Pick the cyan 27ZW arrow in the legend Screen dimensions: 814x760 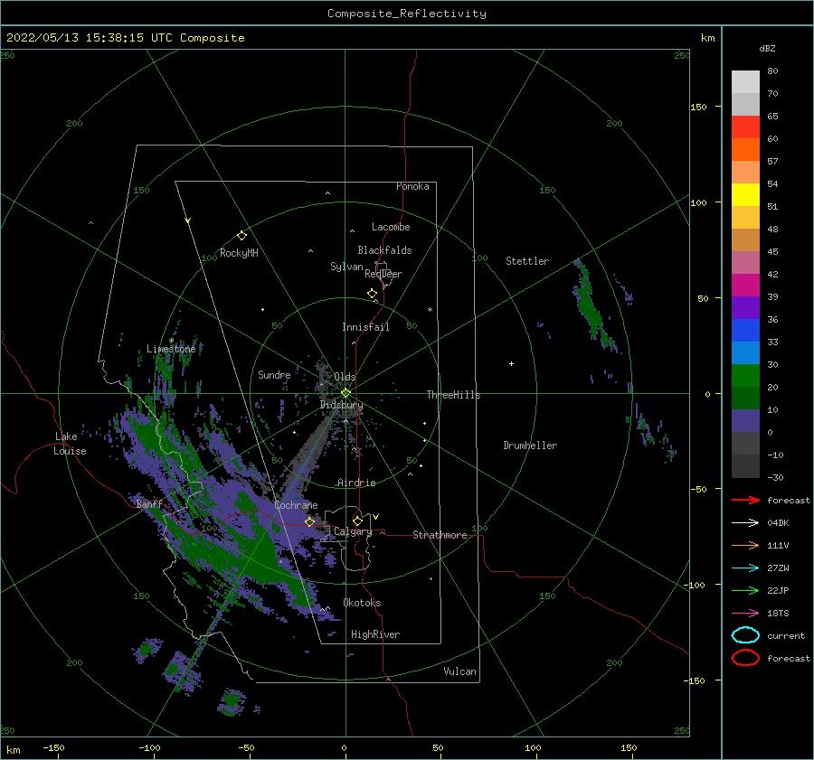[x=745, y=568]
